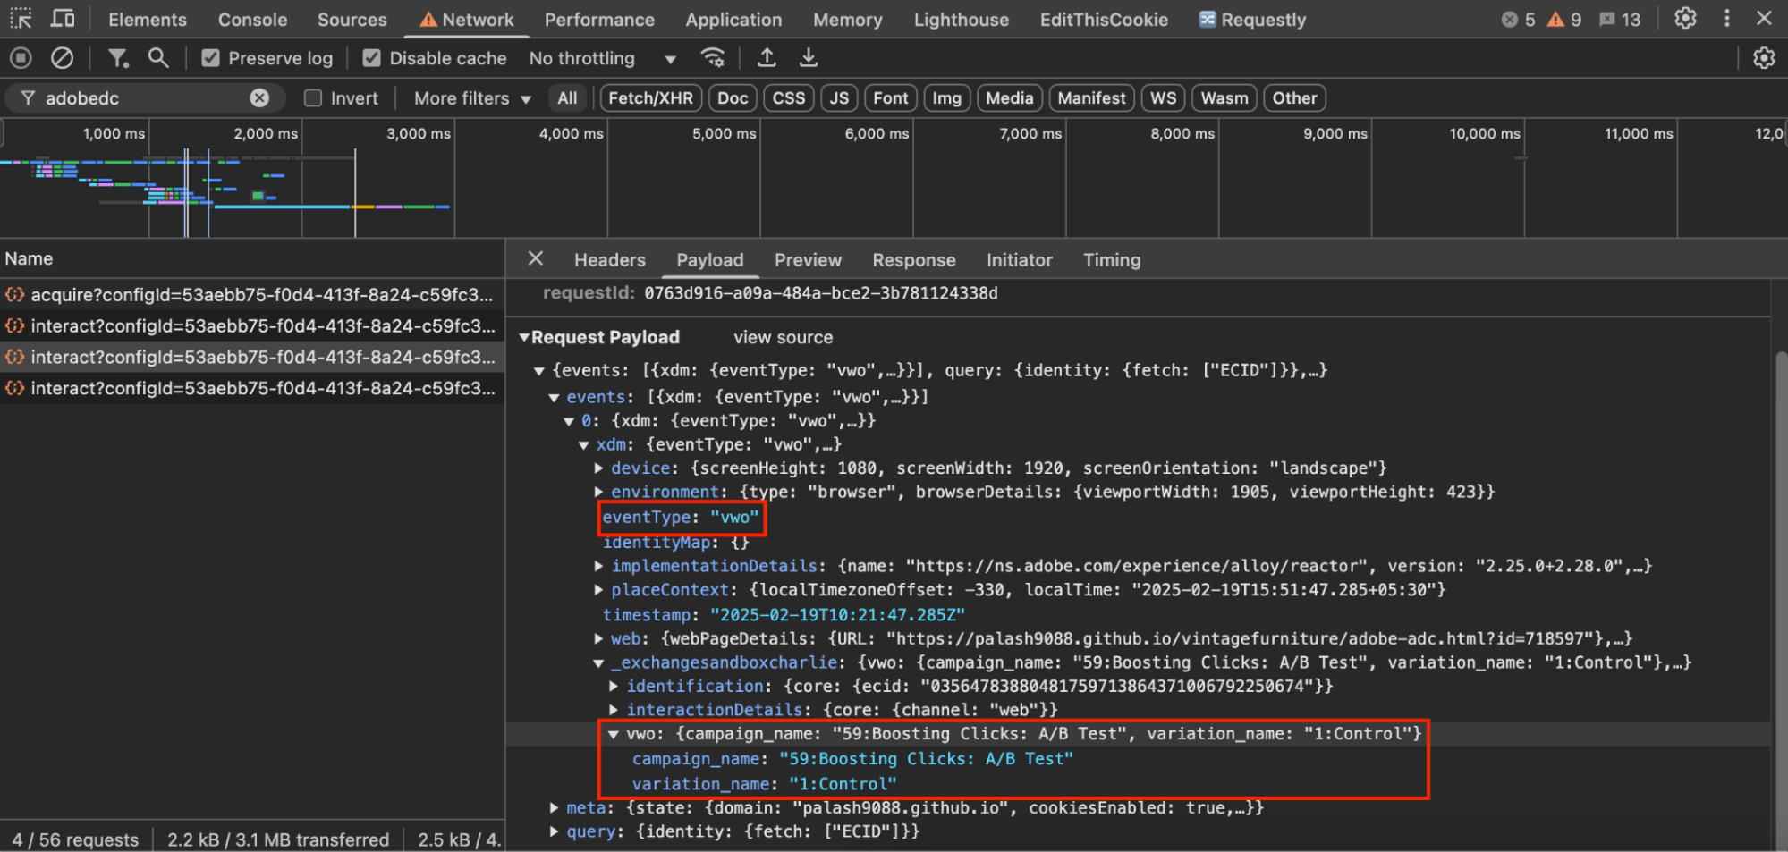
Task: Open DevTools three-dot menu
Action: click(x=1727, y=19)
